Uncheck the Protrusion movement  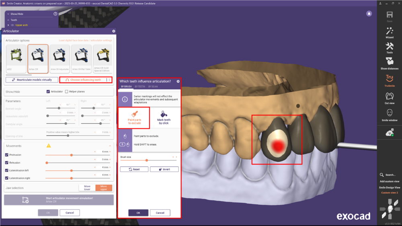(7, 155)
